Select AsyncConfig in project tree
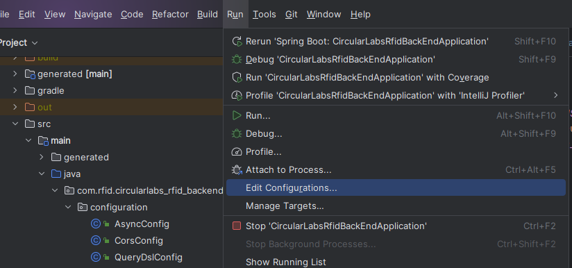 tap(142, 224)
